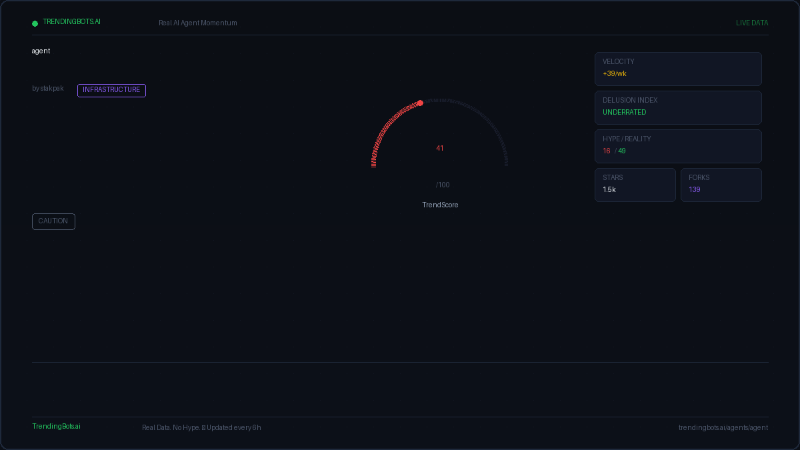Click the TrendScore value 41
Viewport: 800px width, 450px height.
pos(440,148)
